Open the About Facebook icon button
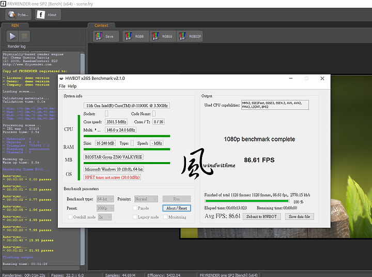Image resolution: width=372 pixels, height=277 pixels. click(x=48, y=14)
